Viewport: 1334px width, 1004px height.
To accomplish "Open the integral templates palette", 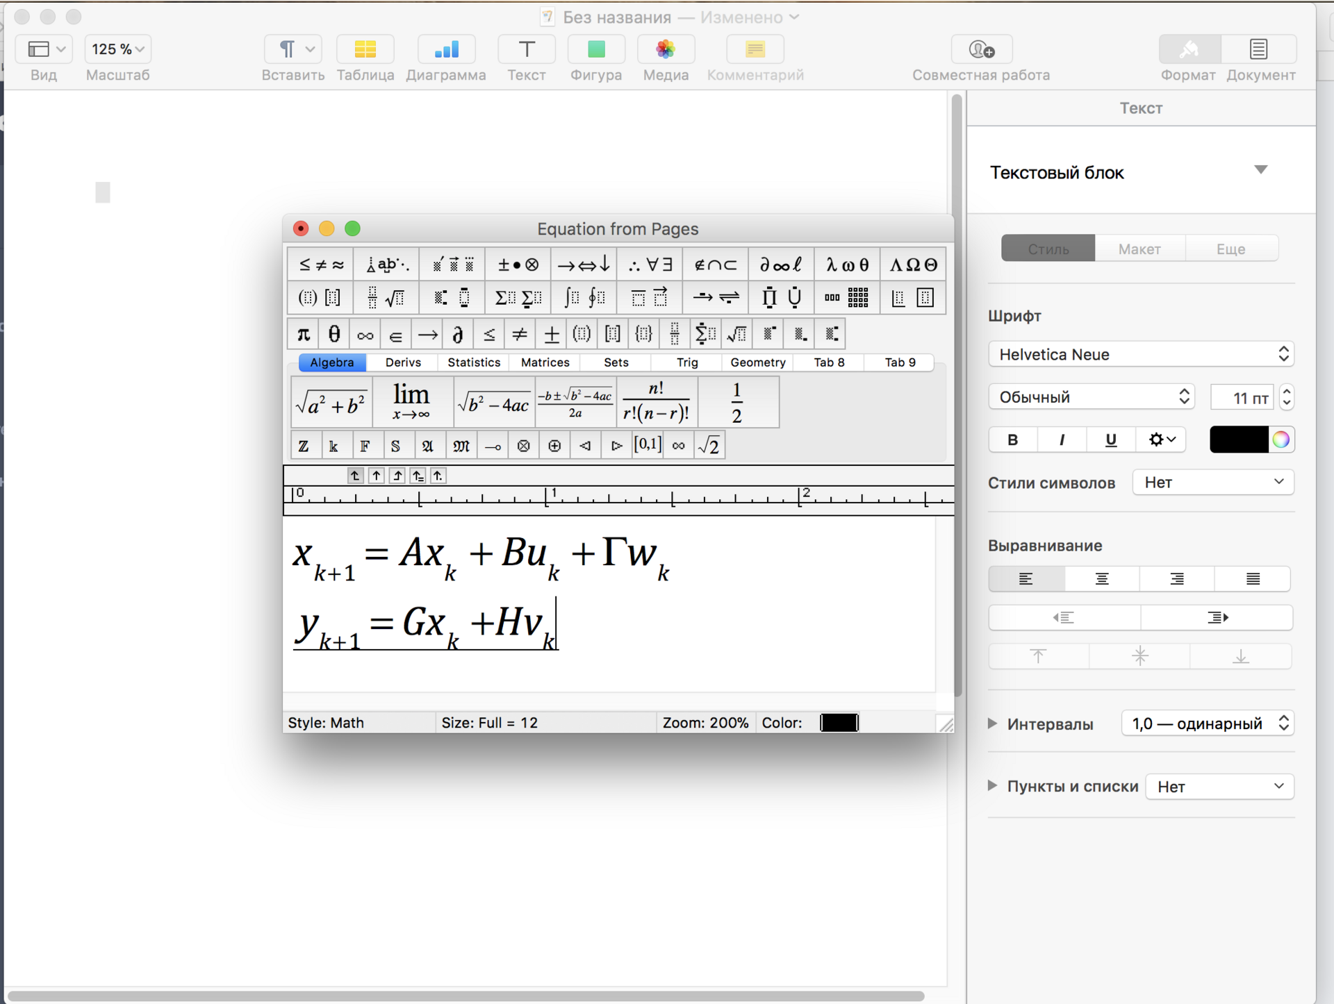I will pos(584,298).
